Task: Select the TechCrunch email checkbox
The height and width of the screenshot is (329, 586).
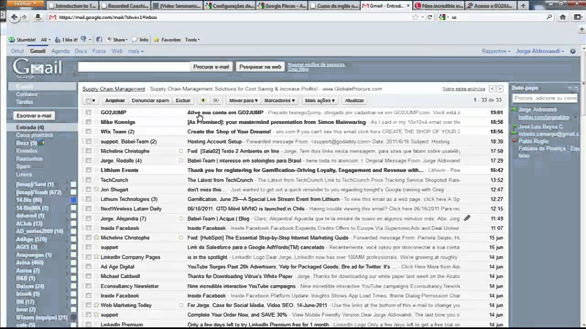Action: 88,180
